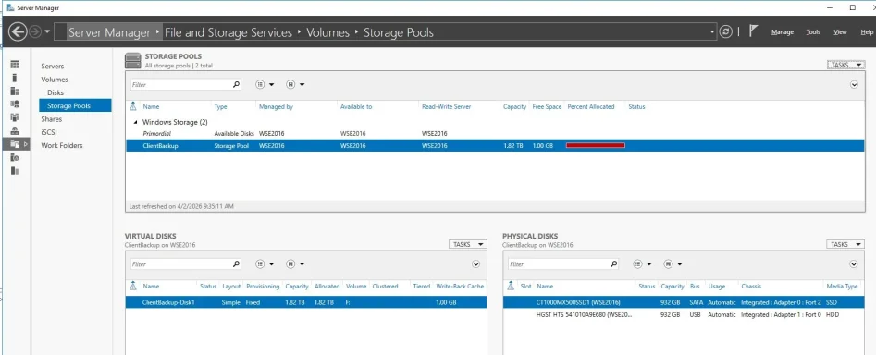The width and height of the screenshot is (876, 355).
Task: Expand Virtual Disks filter section chevron
Action: click(476, 264)
